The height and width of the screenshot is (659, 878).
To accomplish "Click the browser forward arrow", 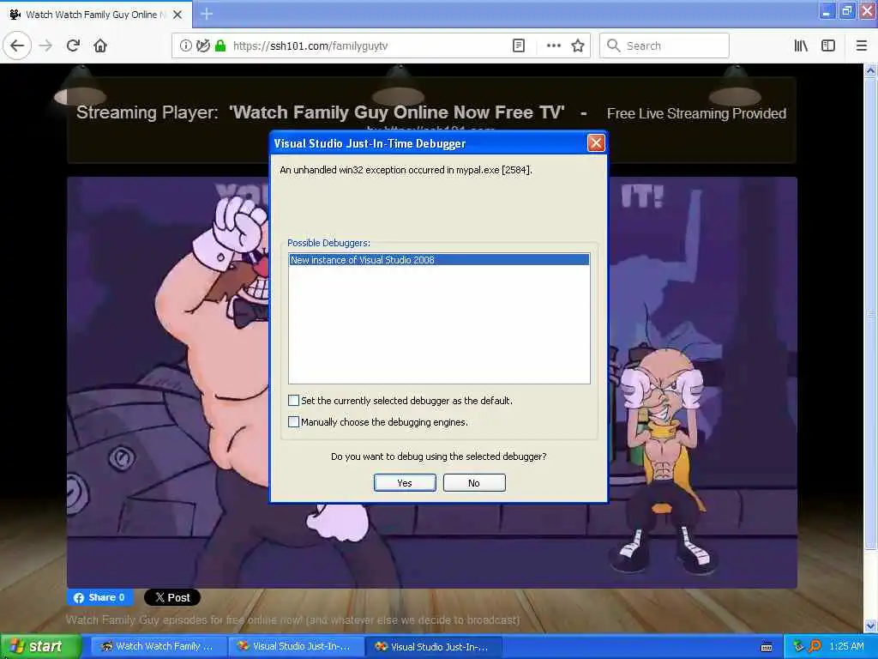I will [46, 46].
